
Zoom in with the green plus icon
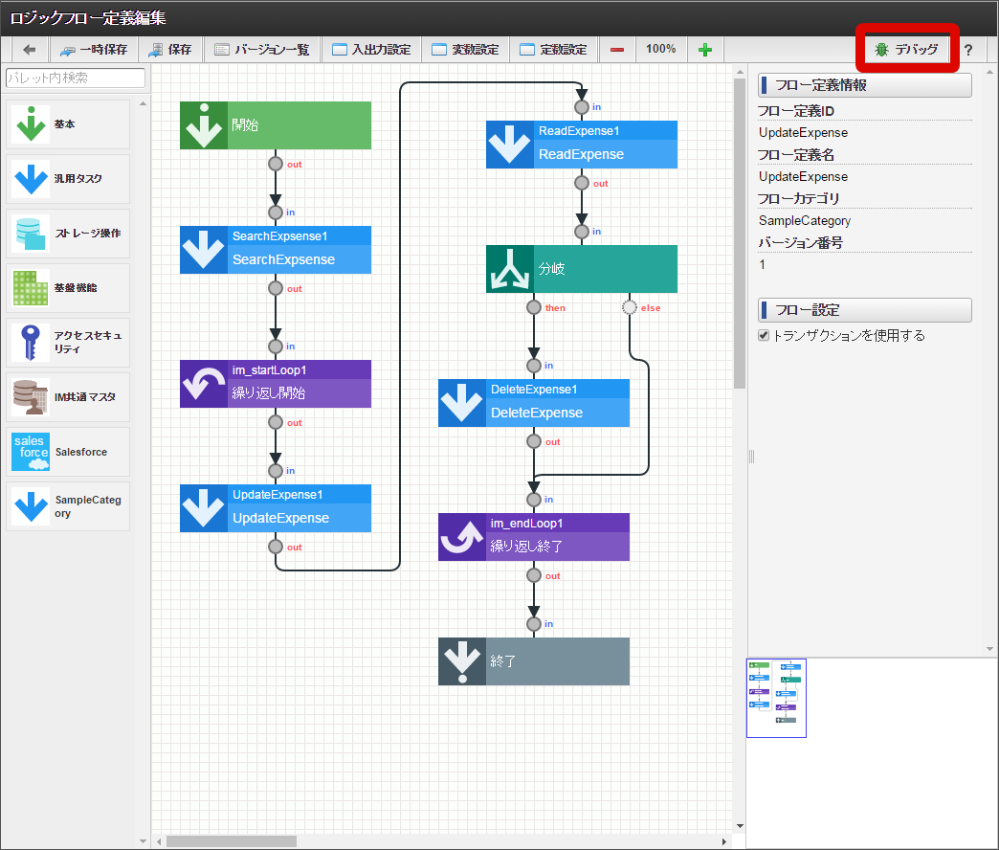click(x=704, y=50)
